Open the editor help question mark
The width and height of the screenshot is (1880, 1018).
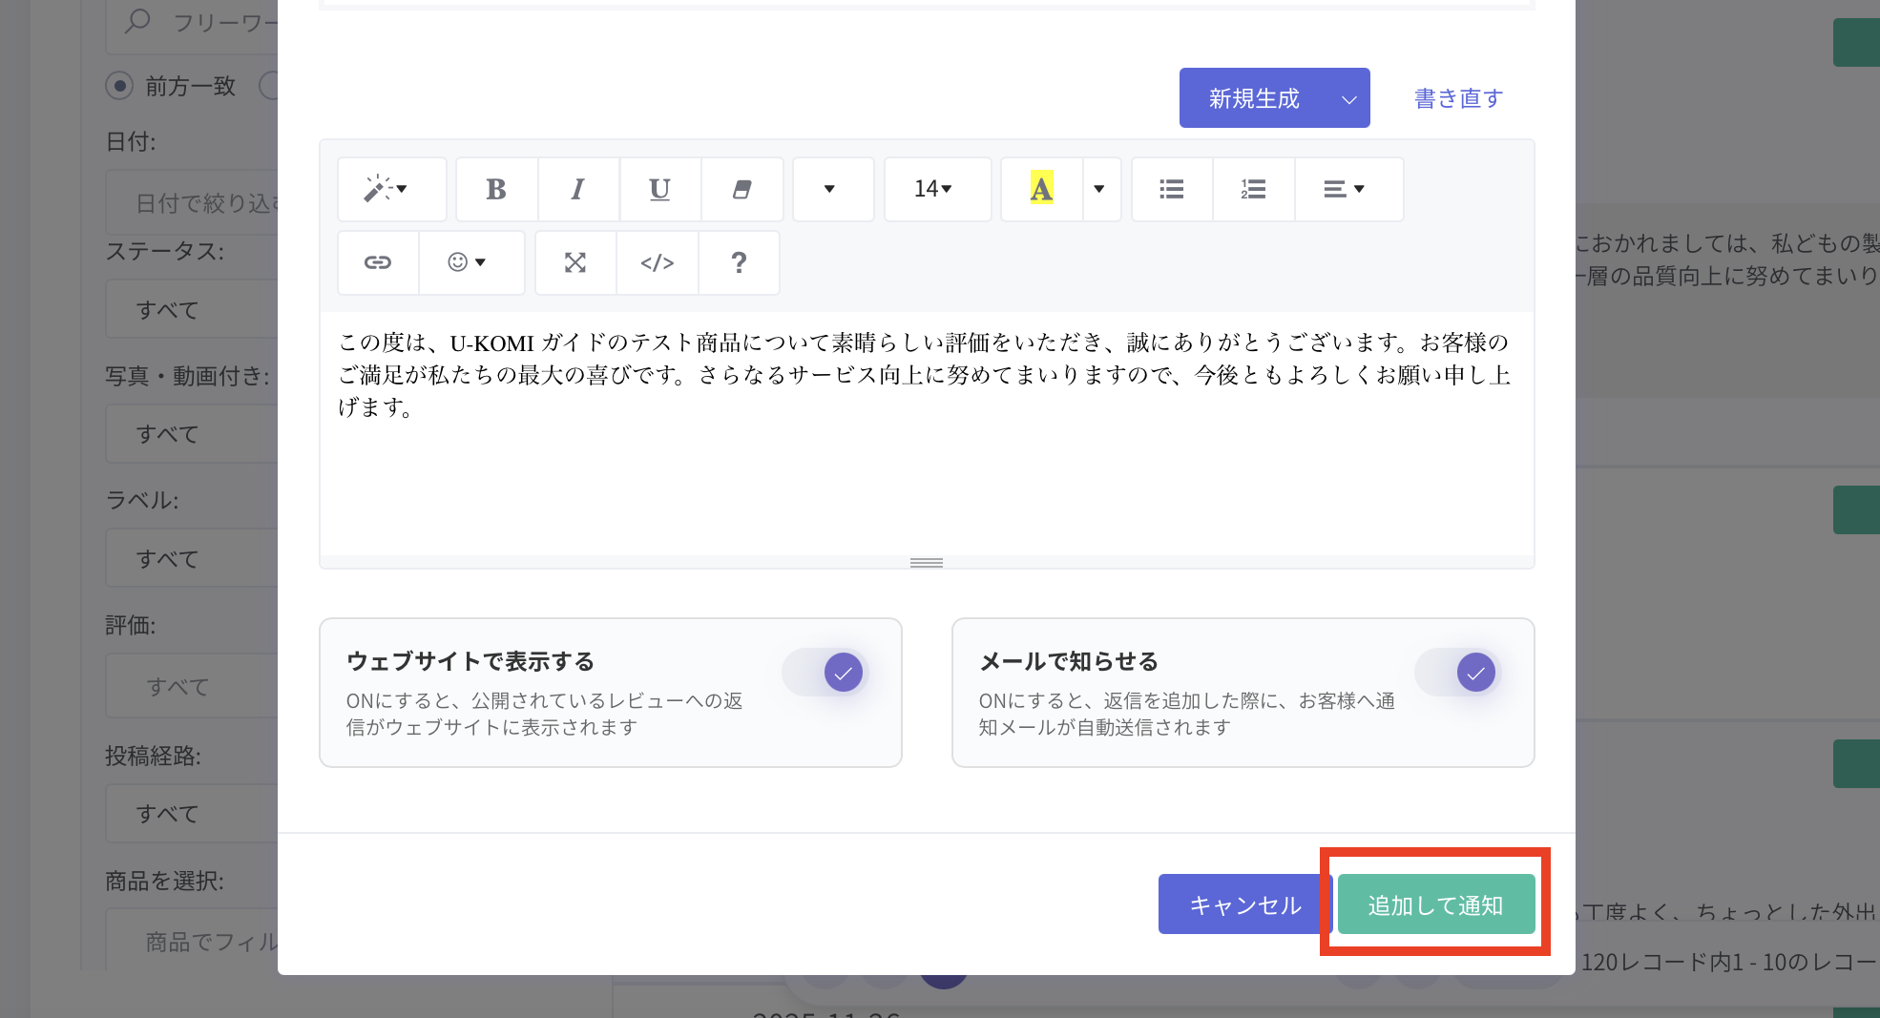coord(739,262)
